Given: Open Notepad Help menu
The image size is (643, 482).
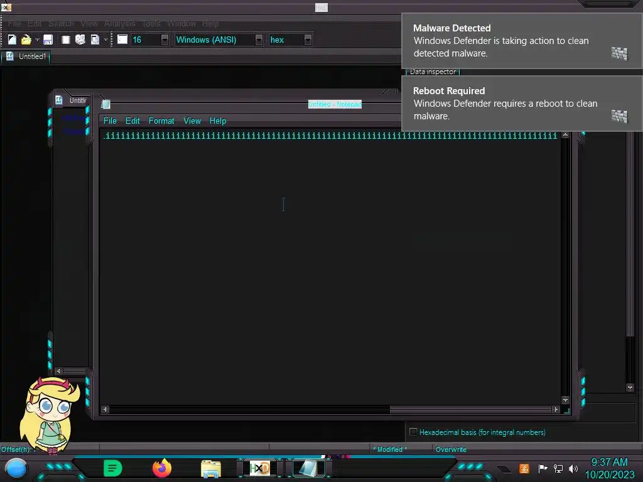Looking at the screenshot, I should point(218,121).
